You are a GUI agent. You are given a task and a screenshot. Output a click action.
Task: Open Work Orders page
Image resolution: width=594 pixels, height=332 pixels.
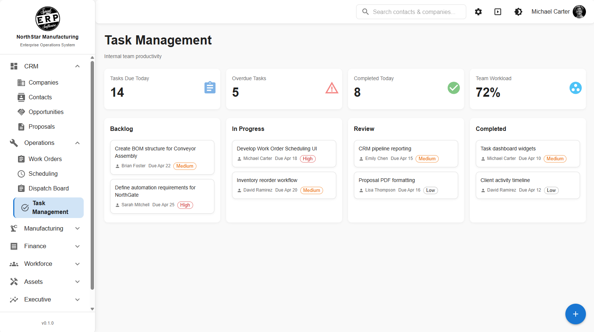click(48, 159)
